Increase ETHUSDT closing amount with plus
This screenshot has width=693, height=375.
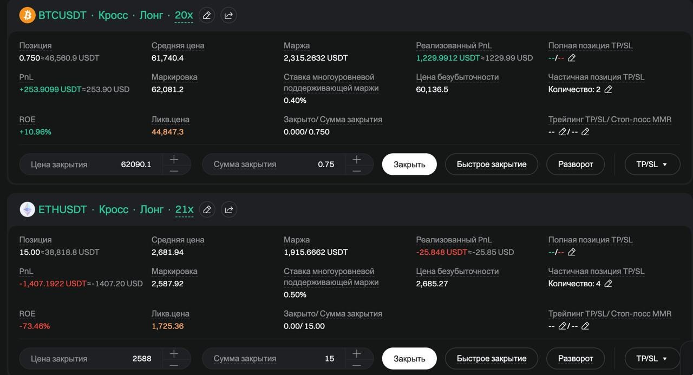point(356,354)
